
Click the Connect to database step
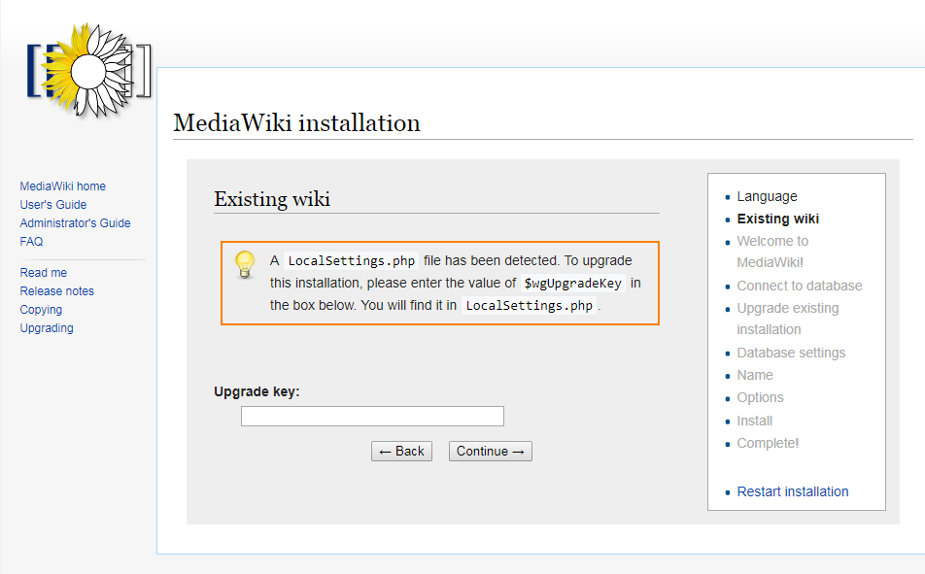800,287
